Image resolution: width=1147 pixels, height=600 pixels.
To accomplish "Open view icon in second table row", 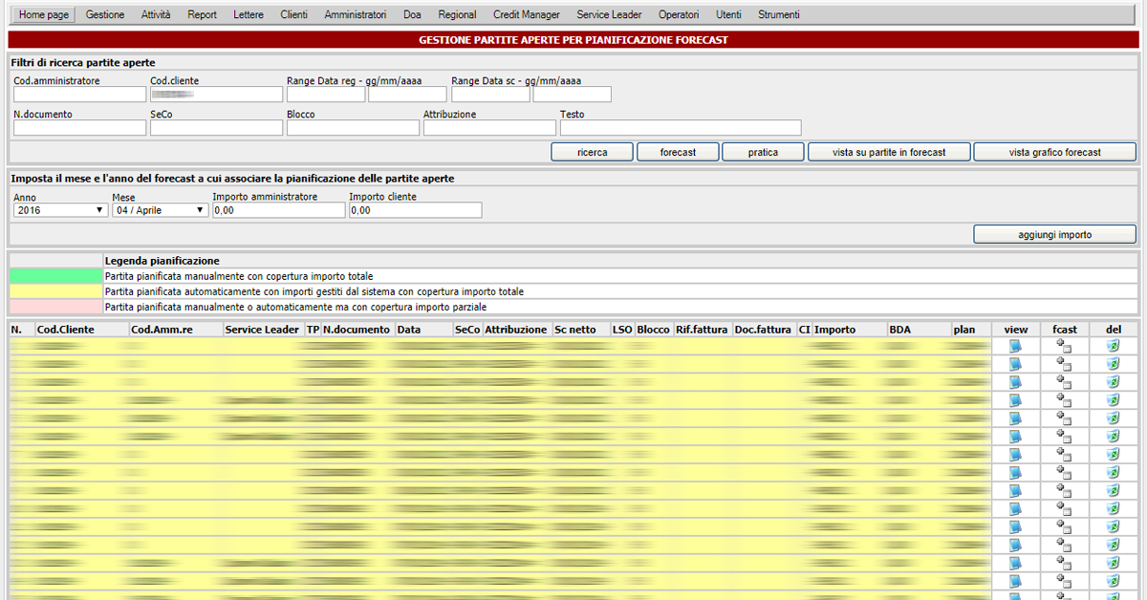I will 1016,364.
